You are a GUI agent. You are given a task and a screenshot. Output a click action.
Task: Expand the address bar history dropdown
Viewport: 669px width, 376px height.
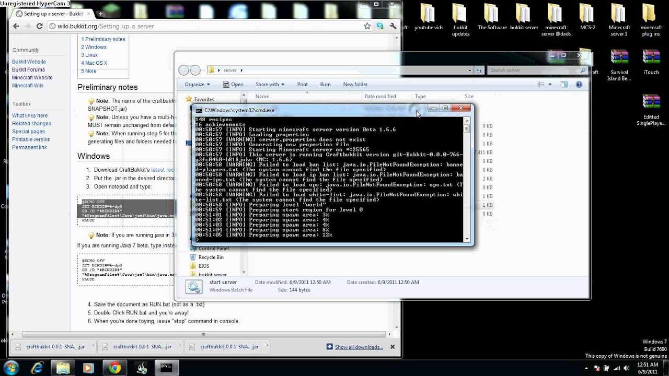(470, 70)
